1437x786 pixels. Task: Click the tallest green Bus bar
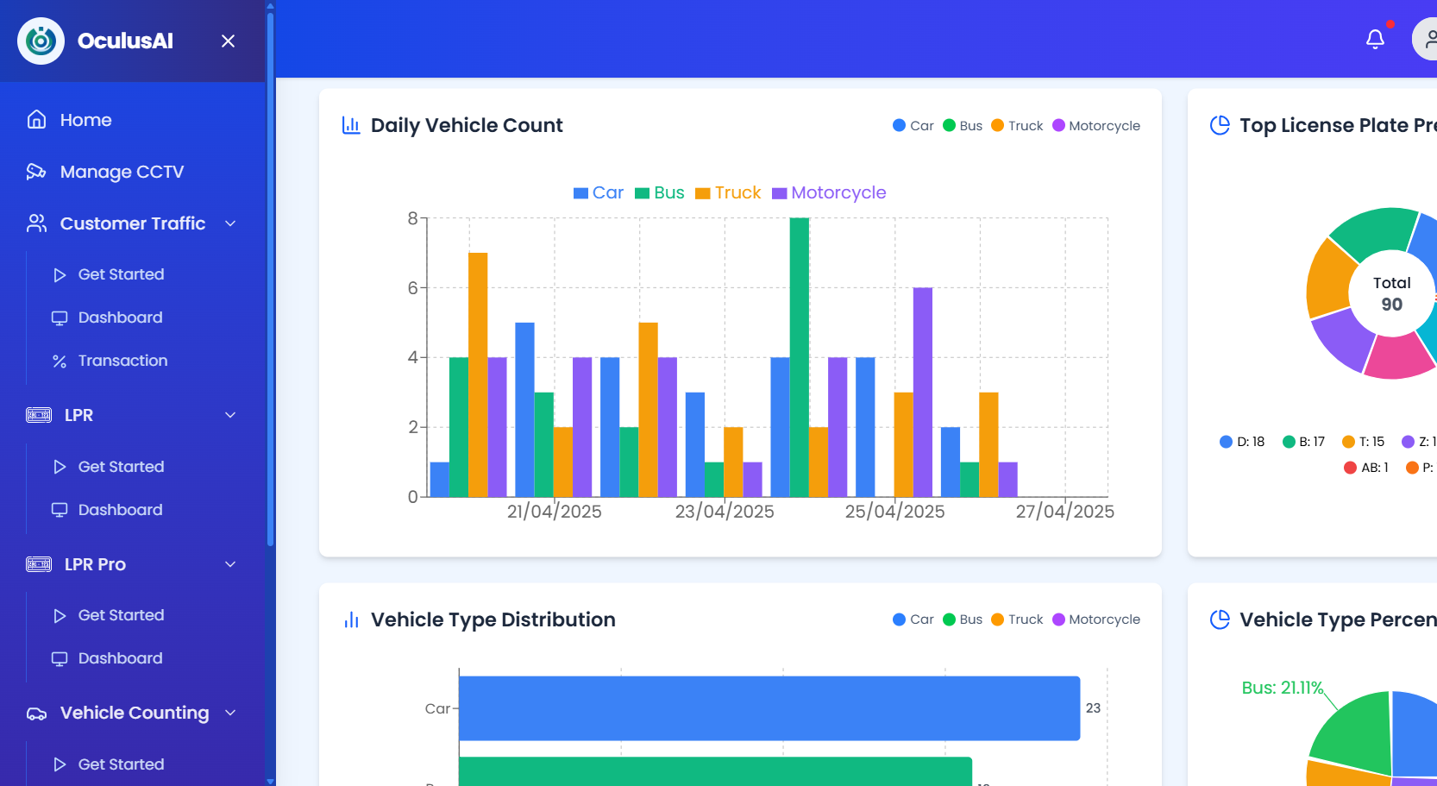800,357
